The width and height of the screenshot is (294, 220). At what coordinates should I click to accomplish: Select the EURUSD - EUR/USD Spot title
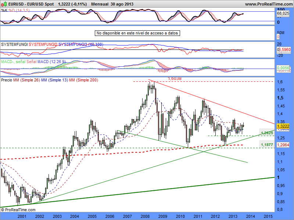pos(31,4)
